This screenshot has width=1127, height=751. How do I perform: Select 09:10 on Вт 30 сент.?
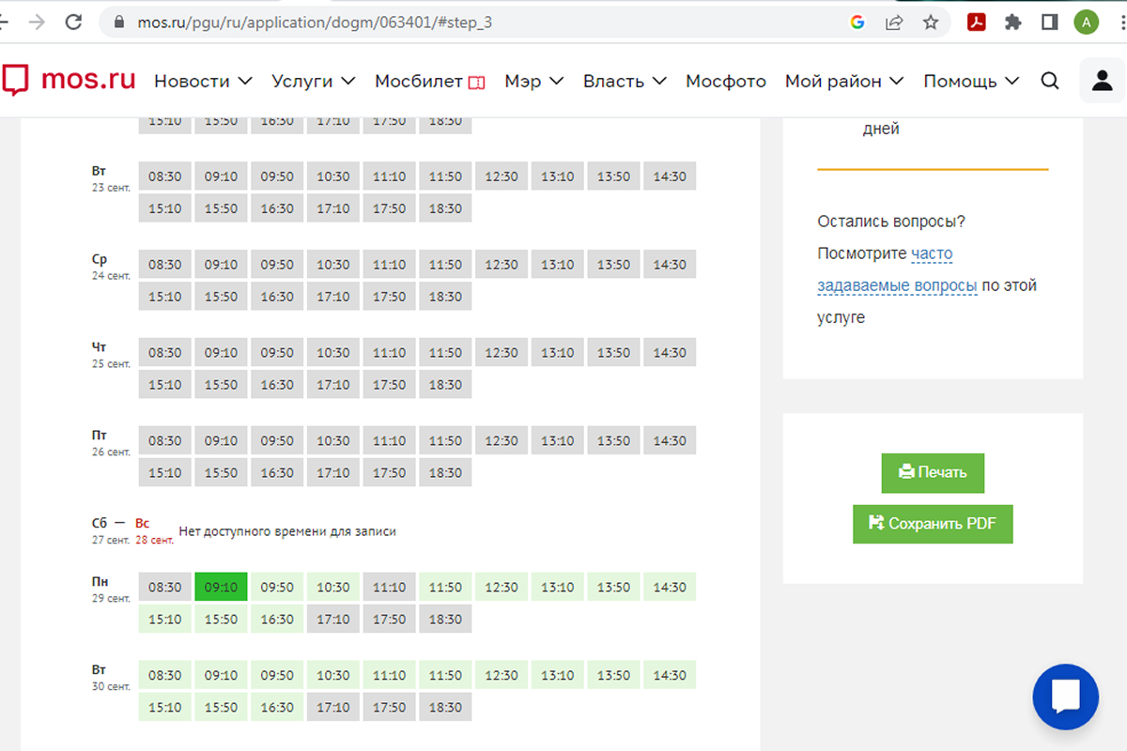pyautogui.click(x=221, y=675)
